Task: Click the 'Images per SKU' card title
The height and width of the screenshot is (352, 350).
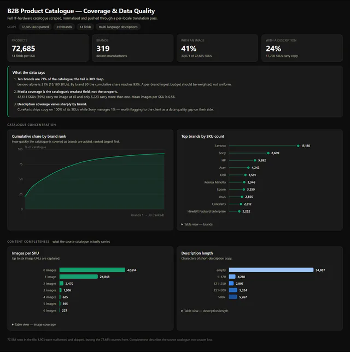Action: point(25,253)
